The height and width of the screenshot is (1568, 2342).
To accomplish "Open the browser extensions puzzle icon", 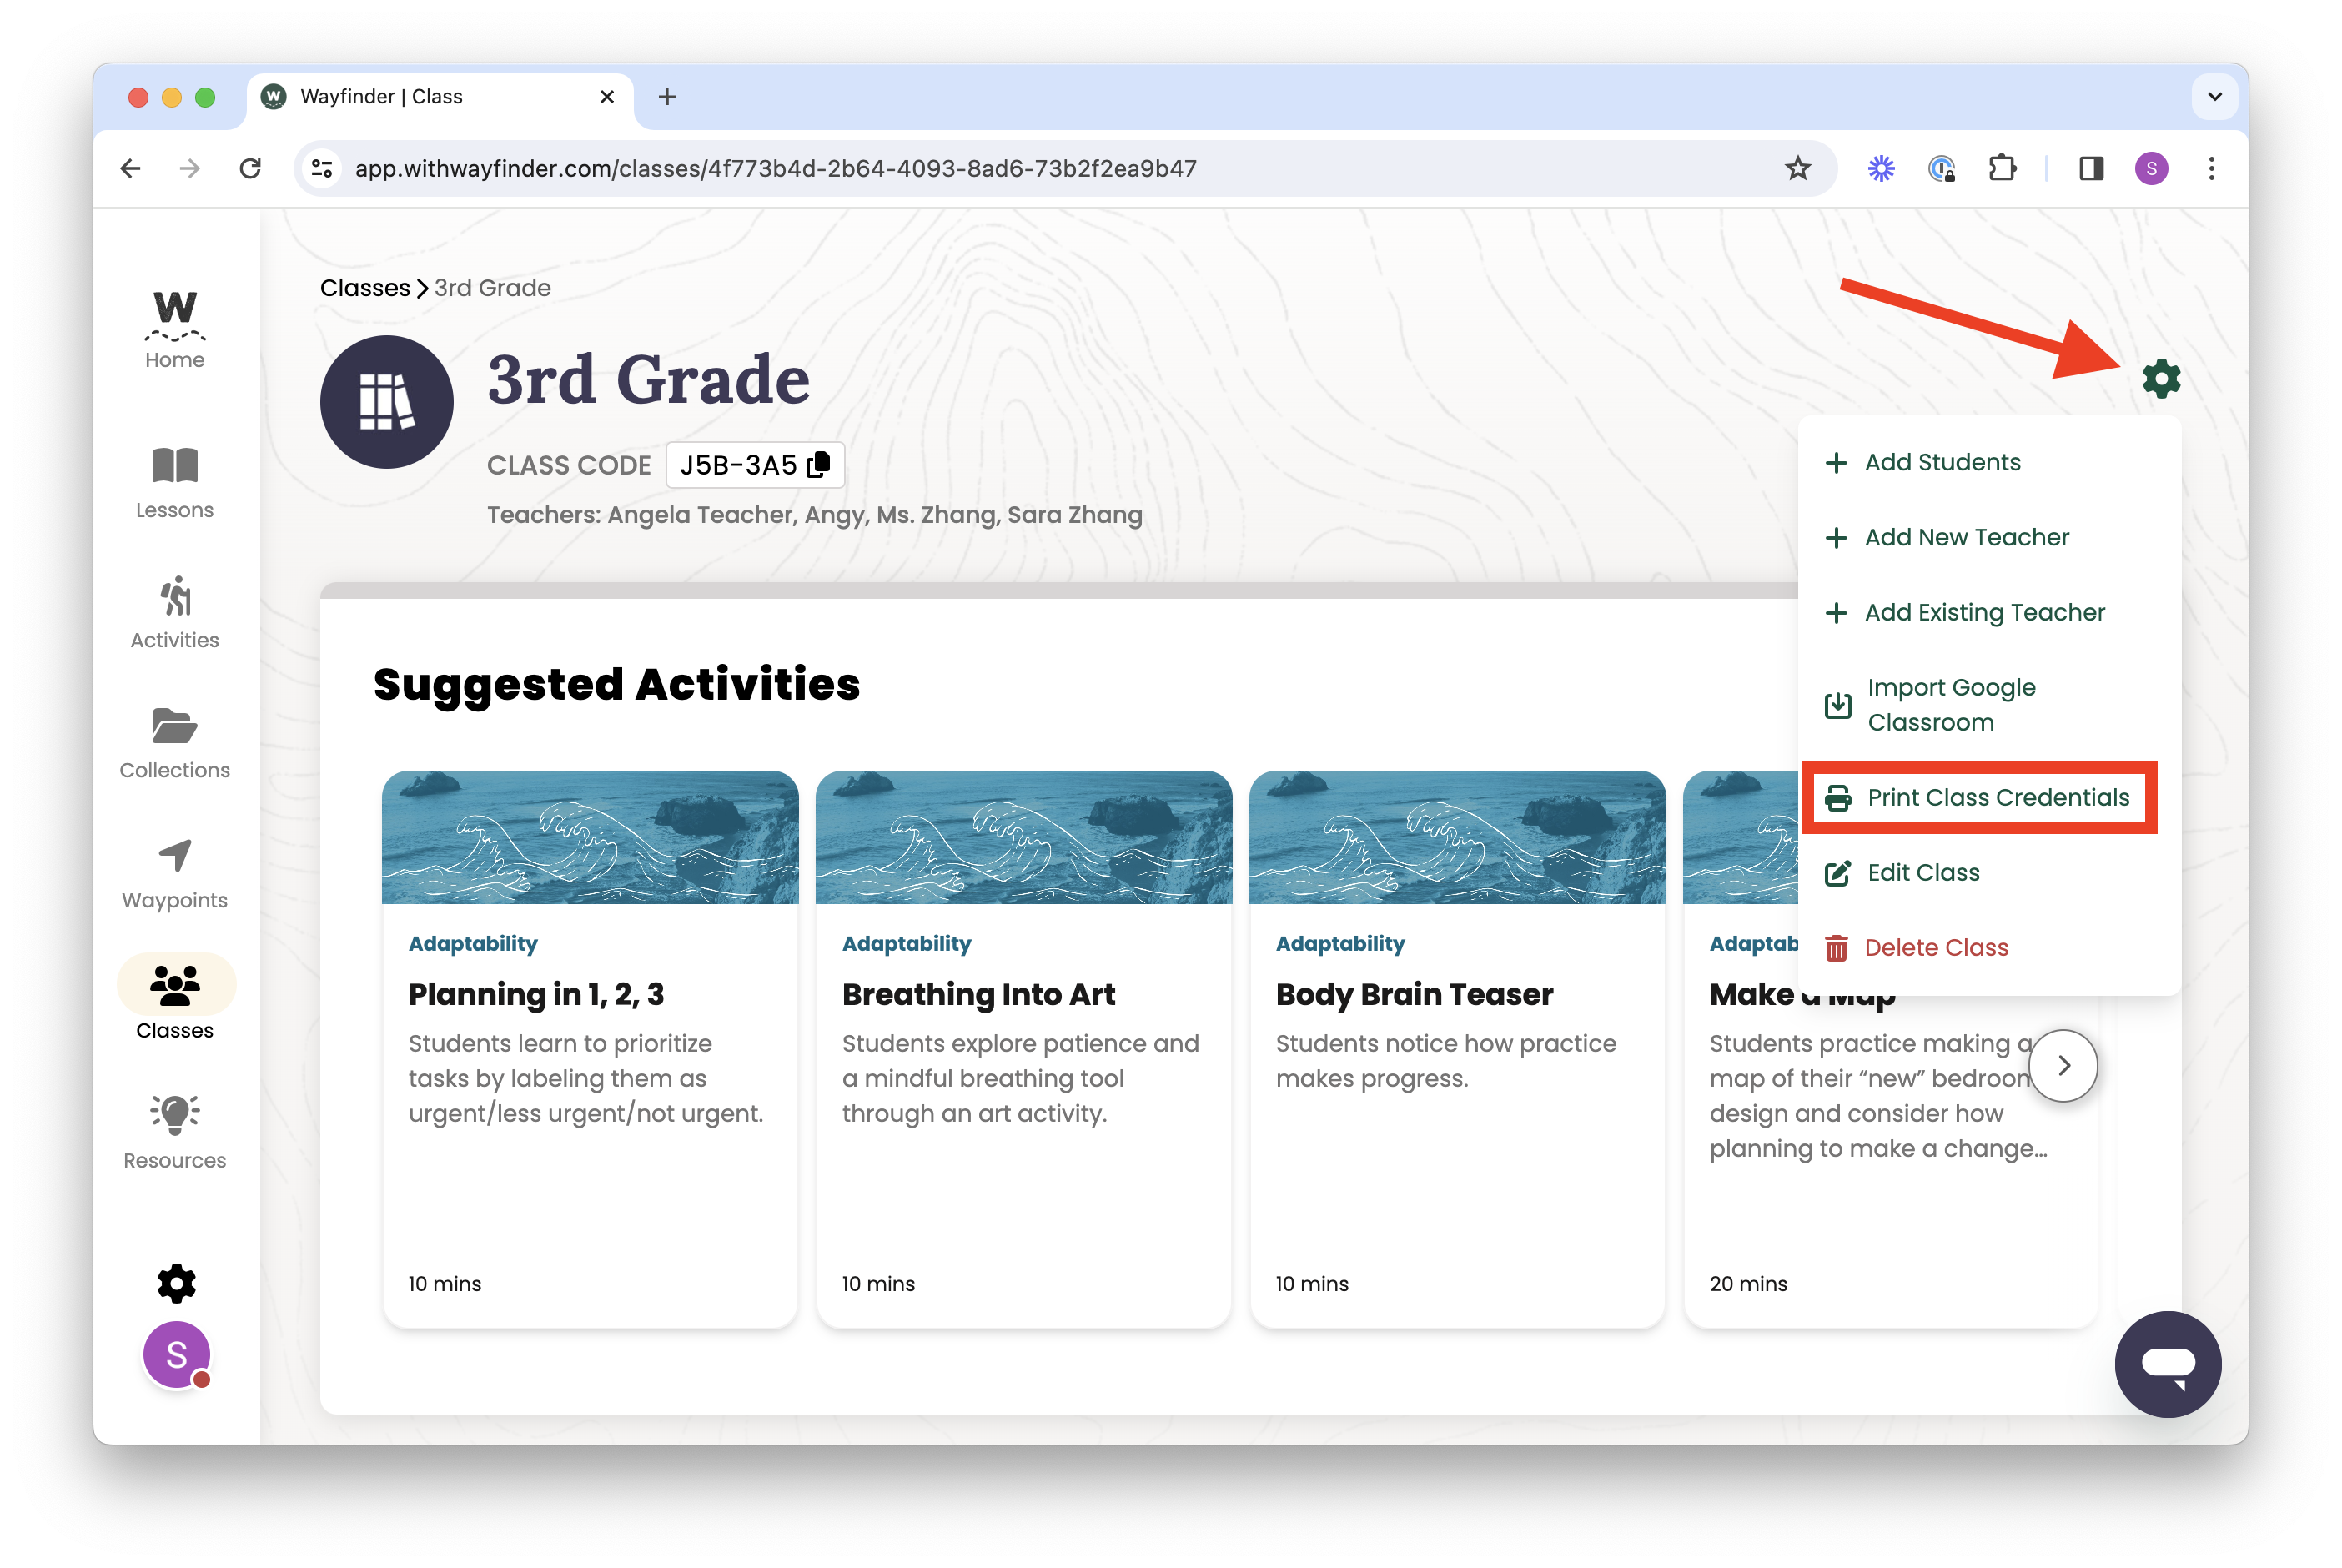I will [x=2002, y=168].
